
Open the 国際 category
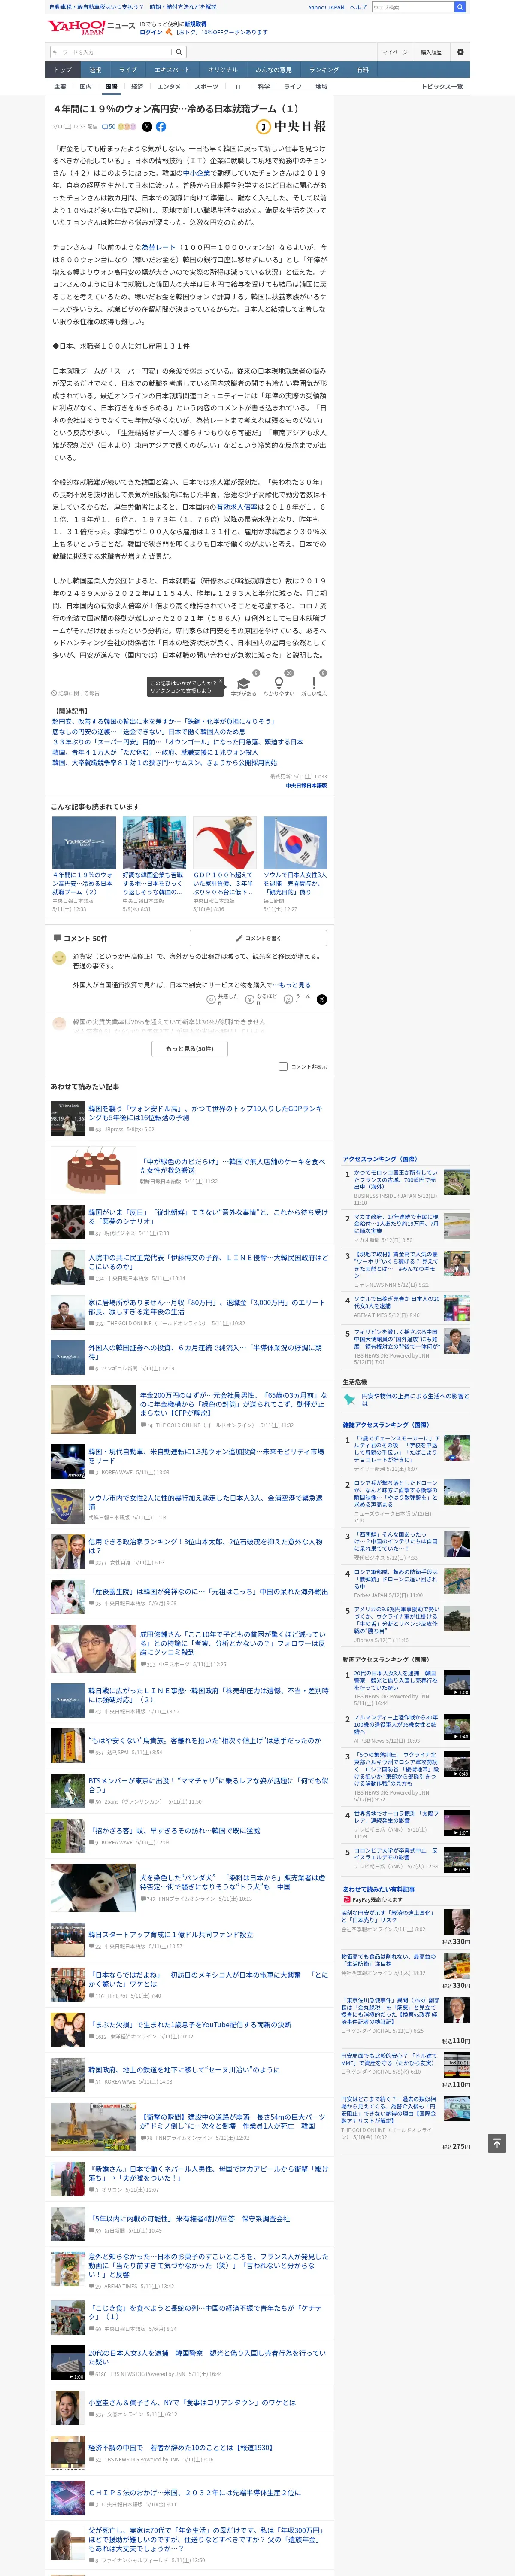[111, 87]
